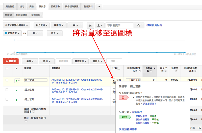Image resolution: width=202 pixels, height=133 pixels.
Task: Open the extra tabs dropdown arrow
Action: point(99,7)
